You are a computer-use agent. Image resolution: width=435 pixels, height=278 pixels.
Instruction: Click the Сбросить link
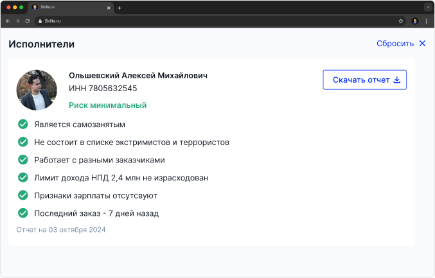click(395, 44)
